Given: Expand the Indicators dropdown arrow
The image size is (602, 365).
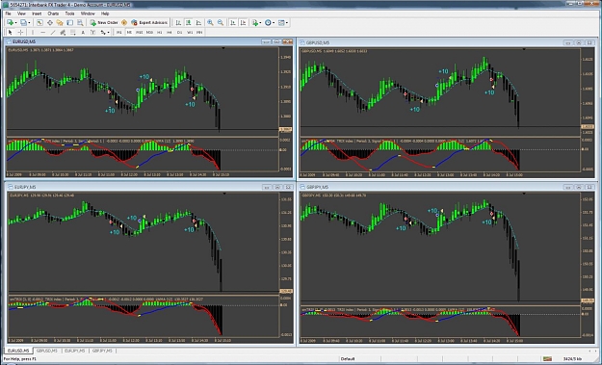Looking at the screenshot, I should tap(260, 23).
